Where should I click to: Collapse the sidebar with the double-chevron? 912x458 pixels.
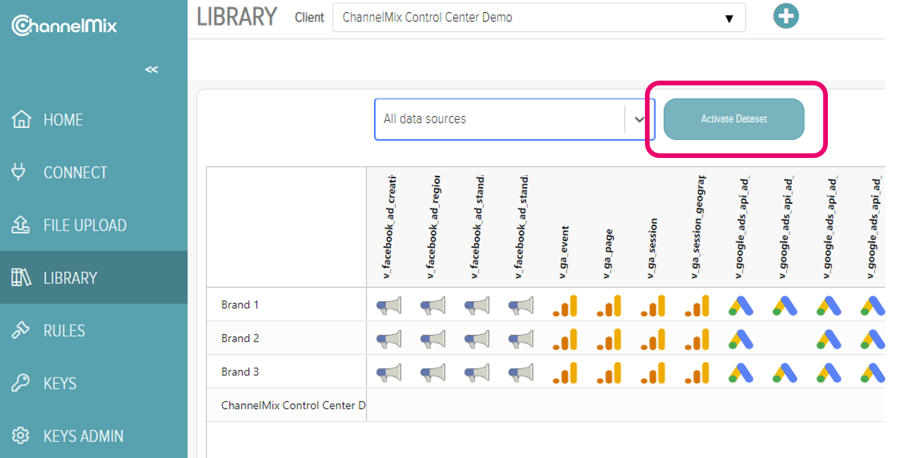point(152,69)
